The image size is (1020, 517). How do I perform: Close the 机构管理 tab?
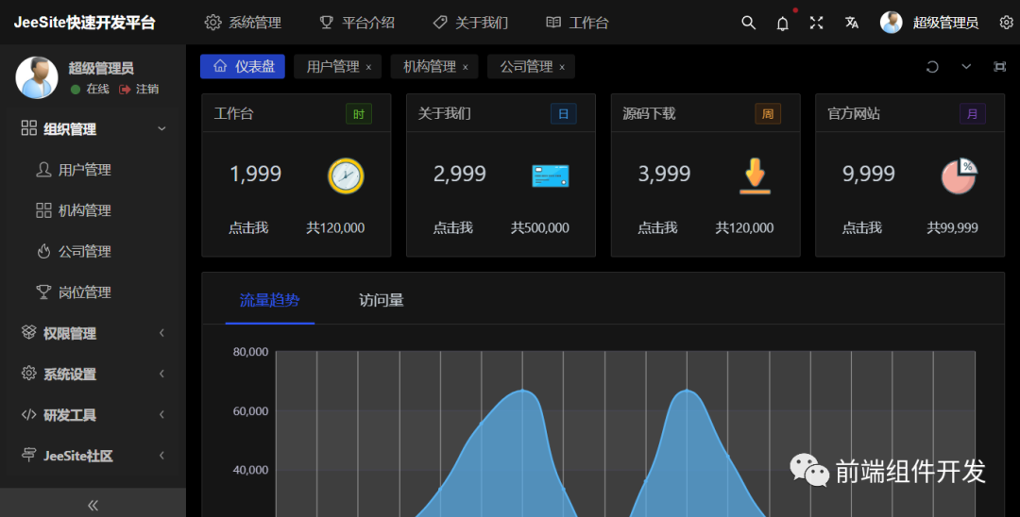[x=465, y=68]
